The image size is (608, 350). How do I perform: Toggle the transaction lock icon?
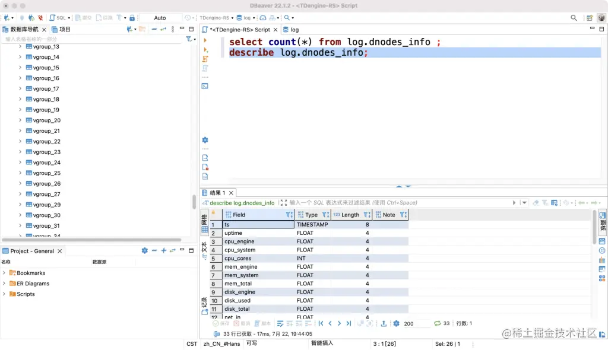131,17
